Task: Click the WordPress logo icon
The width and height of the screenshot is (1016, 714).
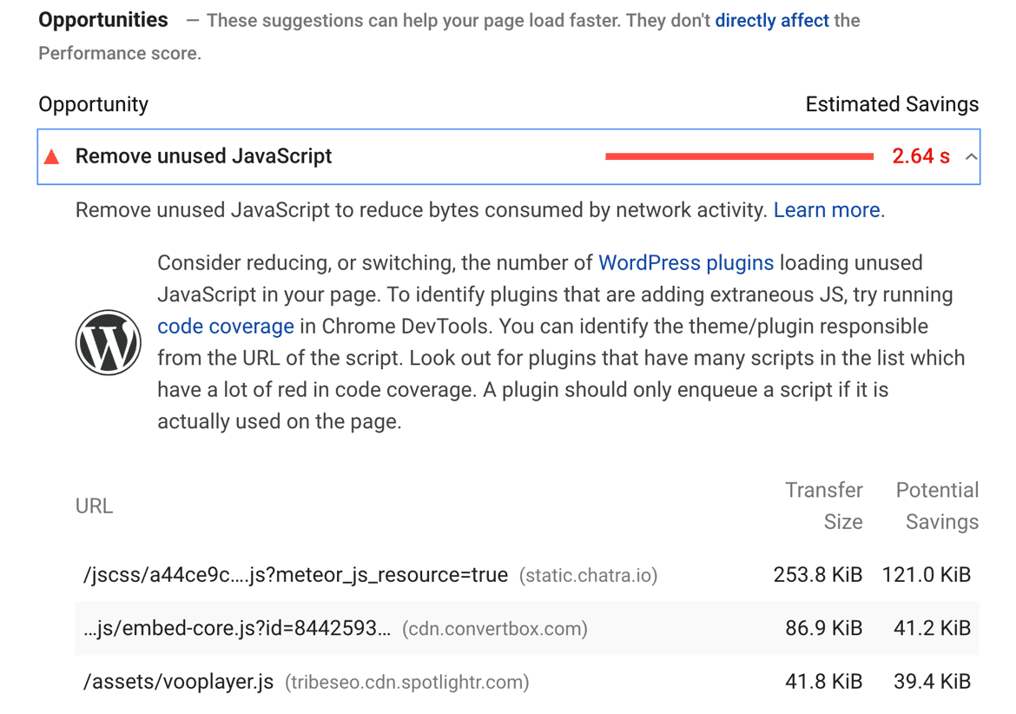Action: [109, 342]
